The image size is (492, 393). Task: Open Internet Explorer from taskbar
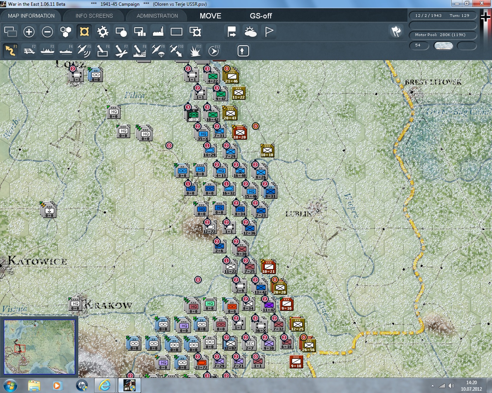coord(104,385)
